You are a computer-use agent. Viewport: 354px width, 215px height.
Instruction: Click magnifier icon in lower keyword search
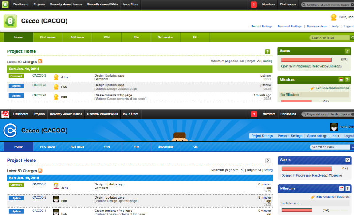pos(304,114)
